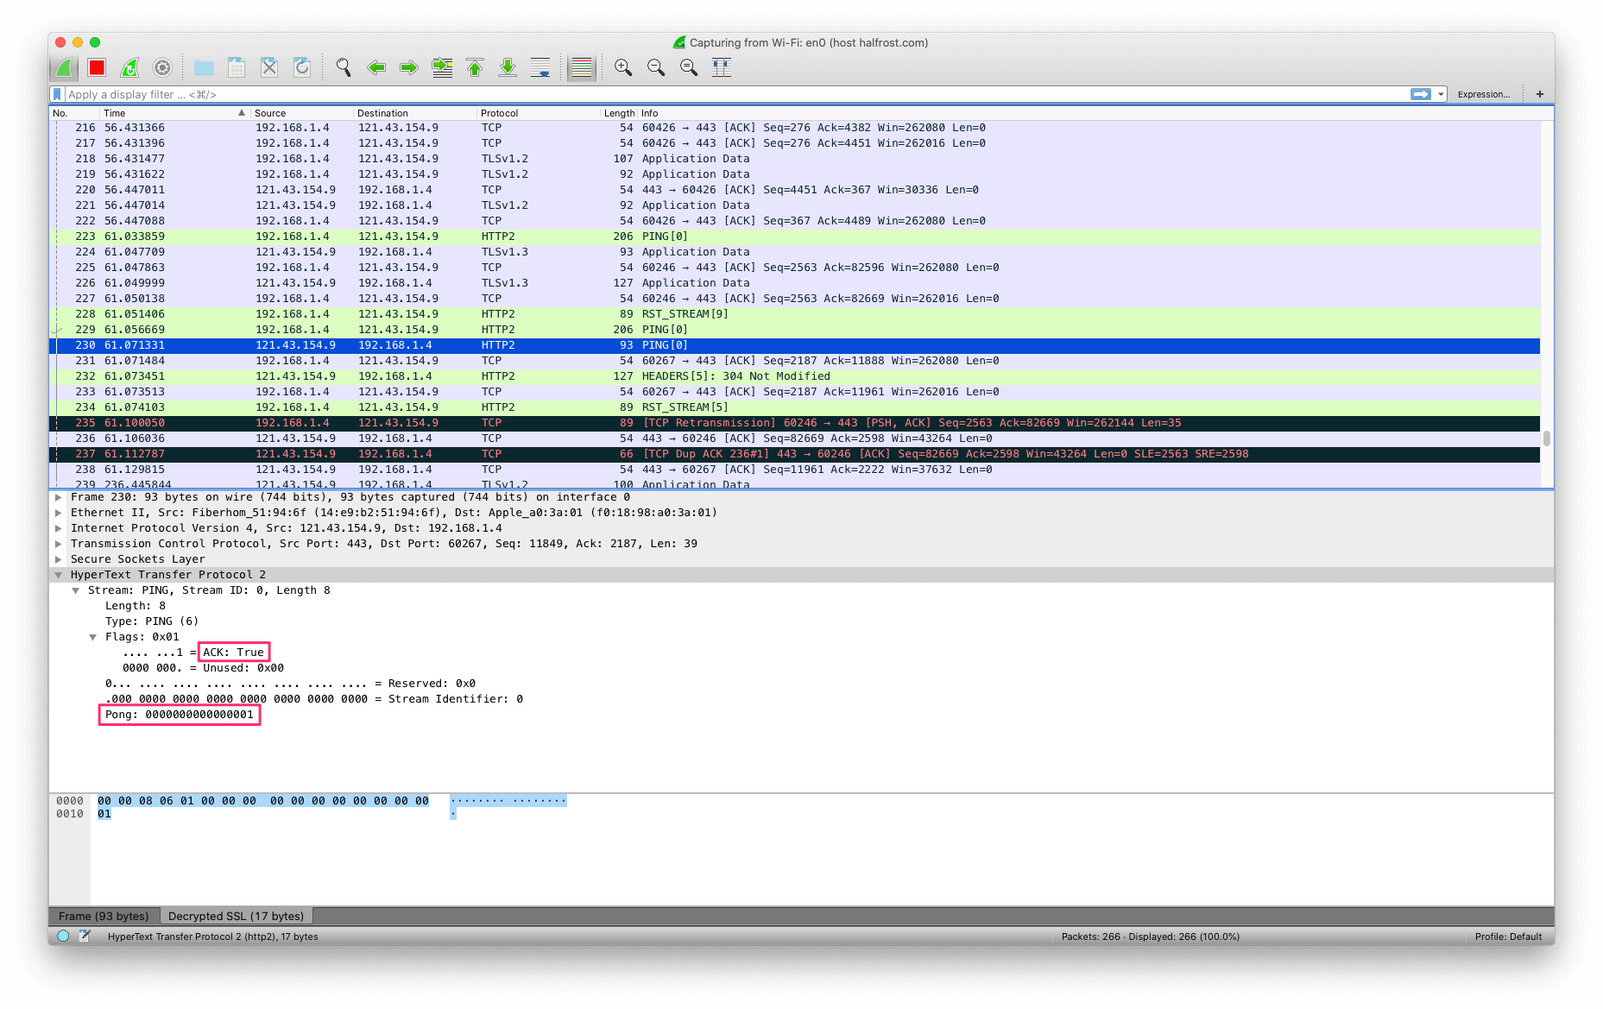Zoom out on packet text

(x=656, y=67)
